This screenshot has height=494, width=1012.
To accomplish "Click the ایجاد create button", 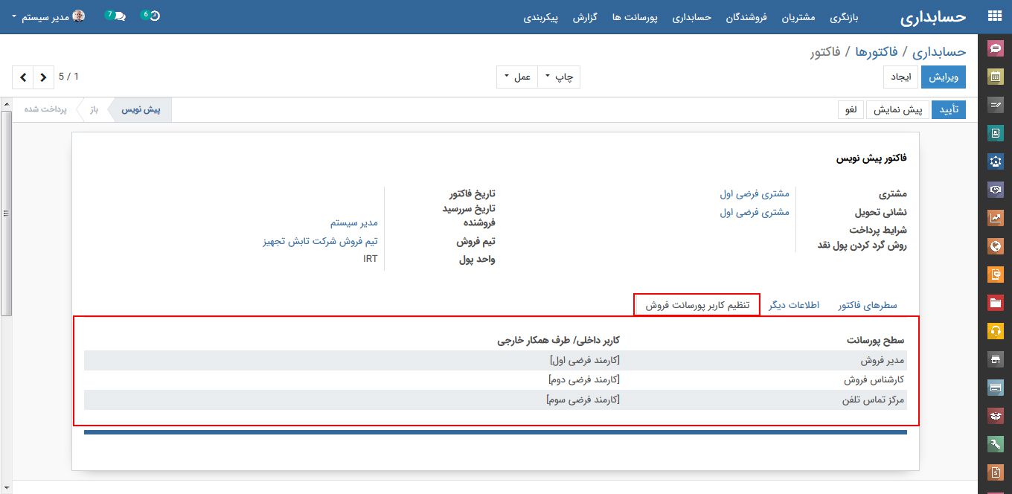I will coord(901,77).
